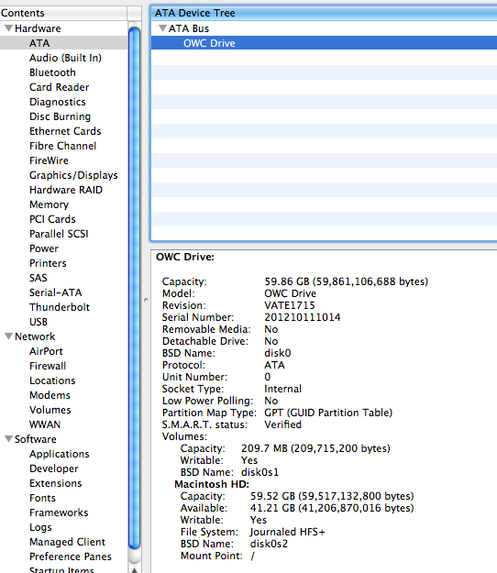The width and height of the screenshot is (497, 573).
Task: Select Extensions in Software section
Action: tap(56, 483)
